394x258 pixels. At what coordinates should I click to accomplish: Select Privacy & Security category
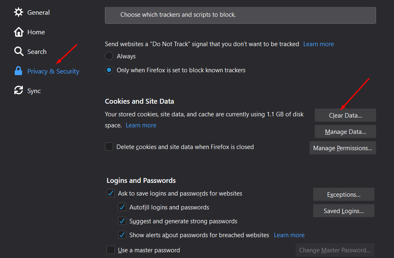point(53,71)
